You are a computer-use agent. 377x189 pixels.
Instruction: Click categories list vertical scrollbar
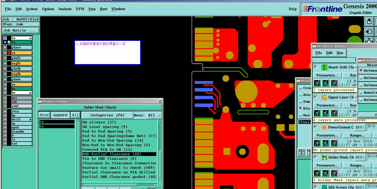pos(160,151)
